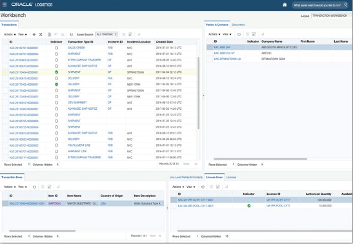Switch to Line Level Parties & Contacts tab
The image size is (353, 244).
[x=186, y=178]
